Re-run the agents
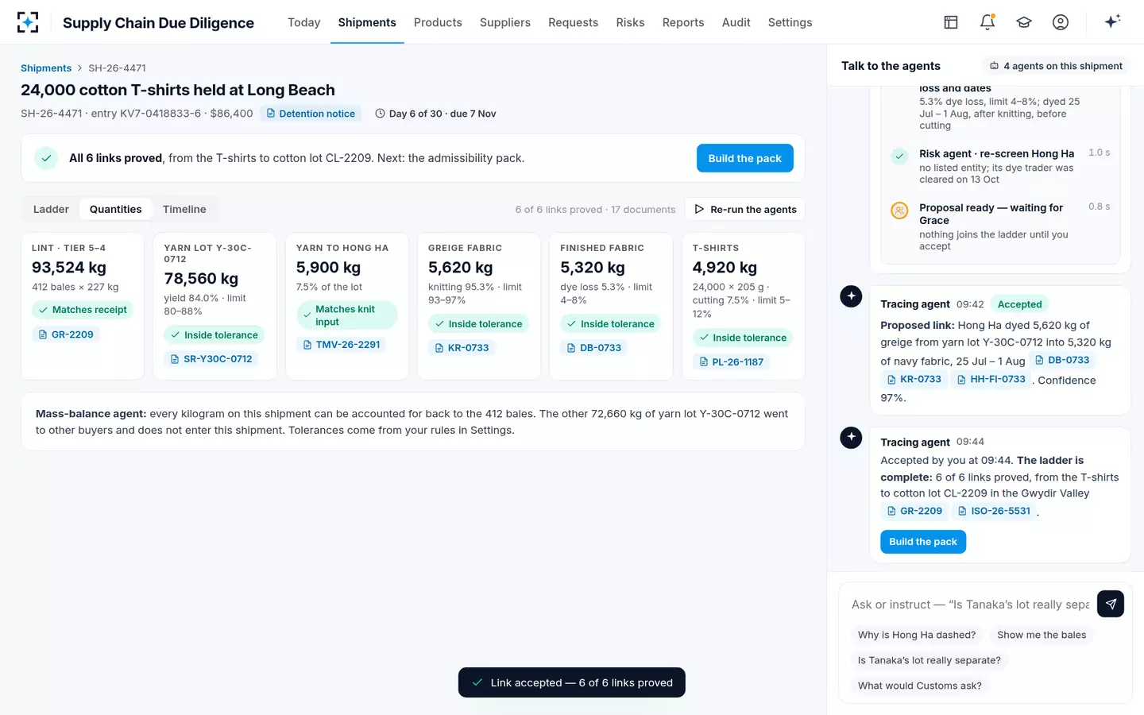The height and width of the screenshot is (715, 1144). 745,209
